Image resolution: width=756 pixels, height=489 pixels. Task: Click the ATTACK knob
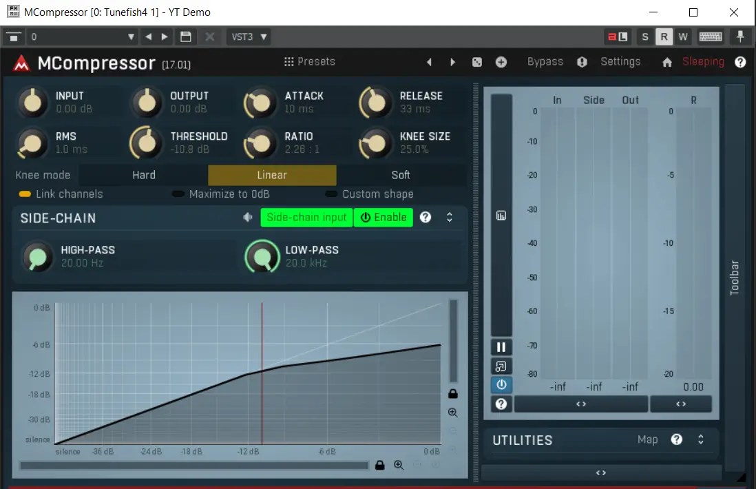[x=260, y=102]
